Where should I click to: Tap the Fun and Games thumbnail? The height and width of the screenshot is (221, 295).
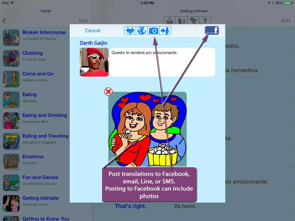[x=11, y=182]
